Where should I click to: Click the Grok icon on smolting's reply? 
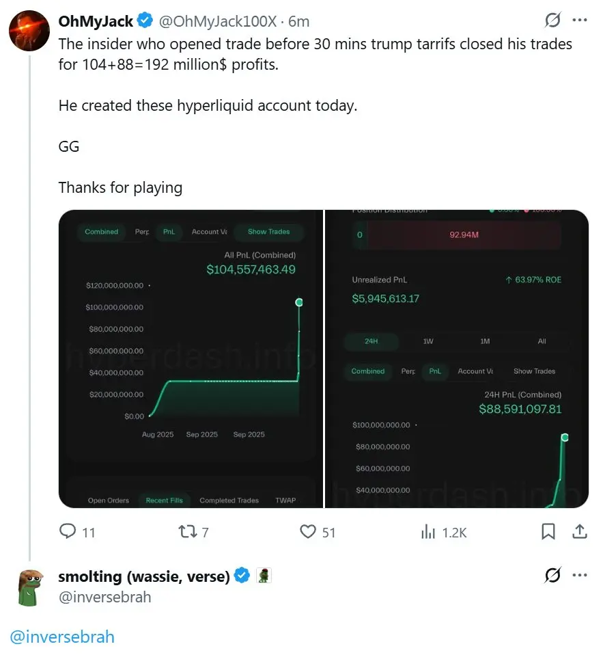[552, 576]
